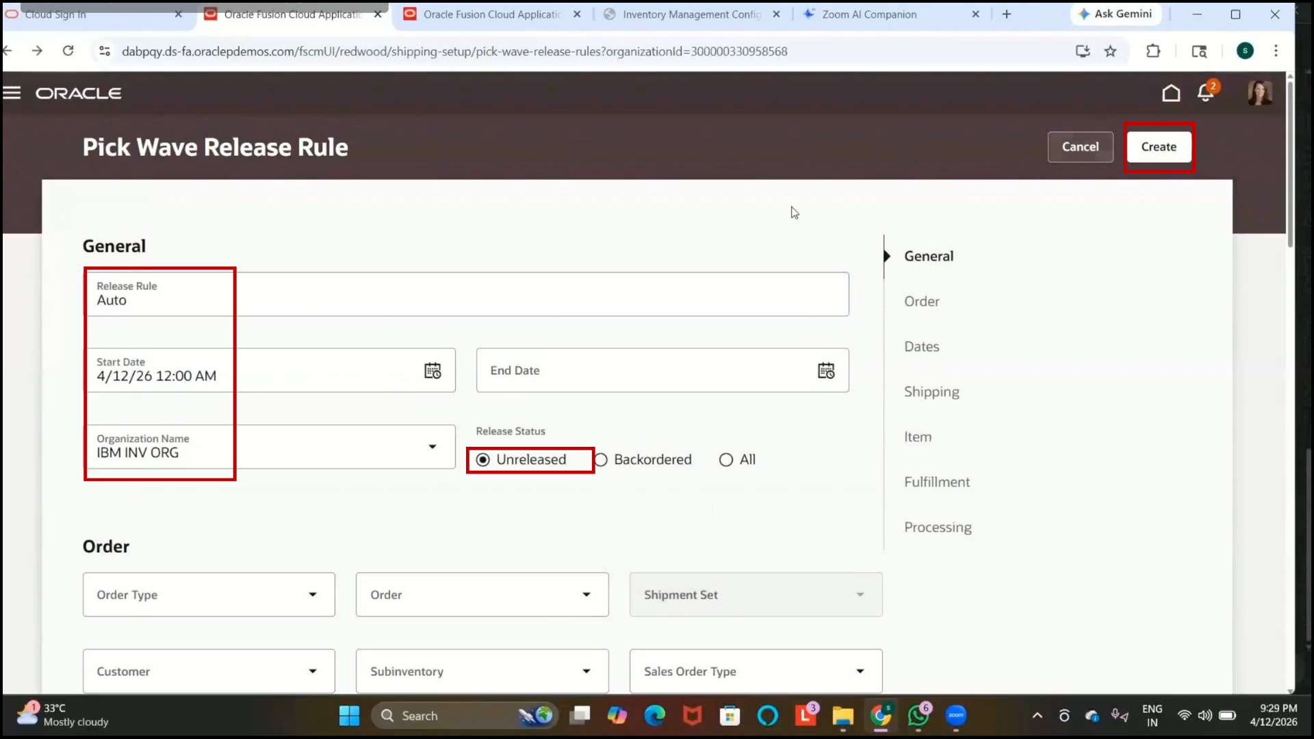
Task: Jump to the Item section
Action: click(x=918, y=437)
